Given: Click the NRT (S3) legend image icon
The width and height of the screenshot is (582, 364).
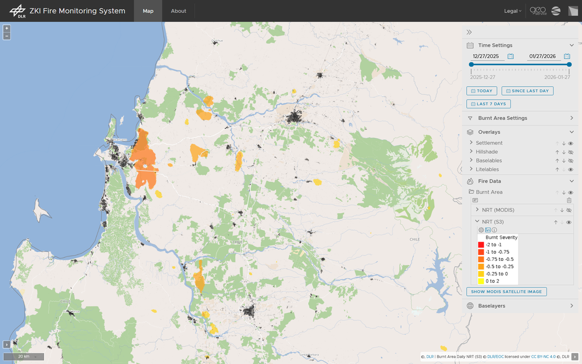Looking at the screenshot, I should pyautogui.click(x=488, y=230).
